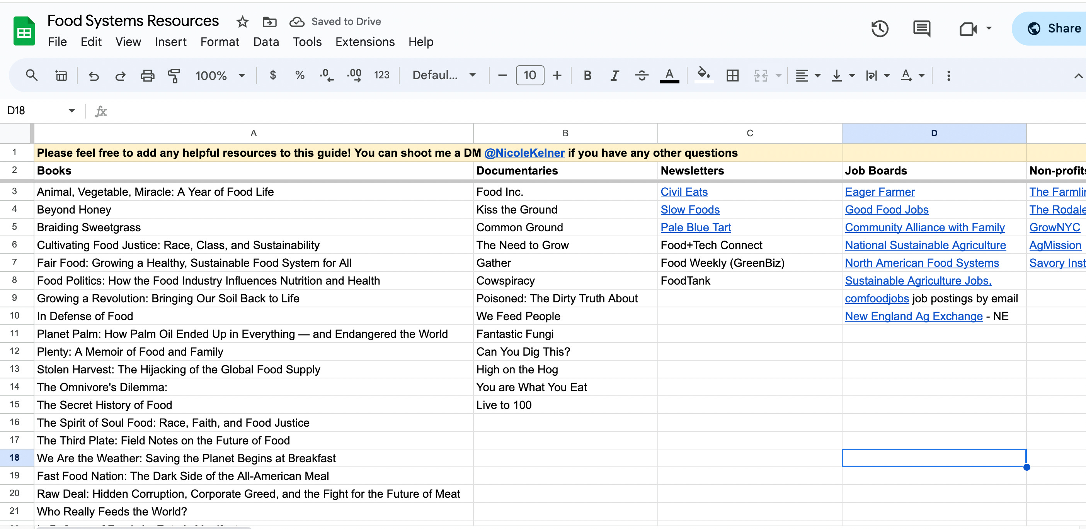This screenshot has height=529, width=1086.
Task: Open the name box dropdown arrow
Action: 71,111
